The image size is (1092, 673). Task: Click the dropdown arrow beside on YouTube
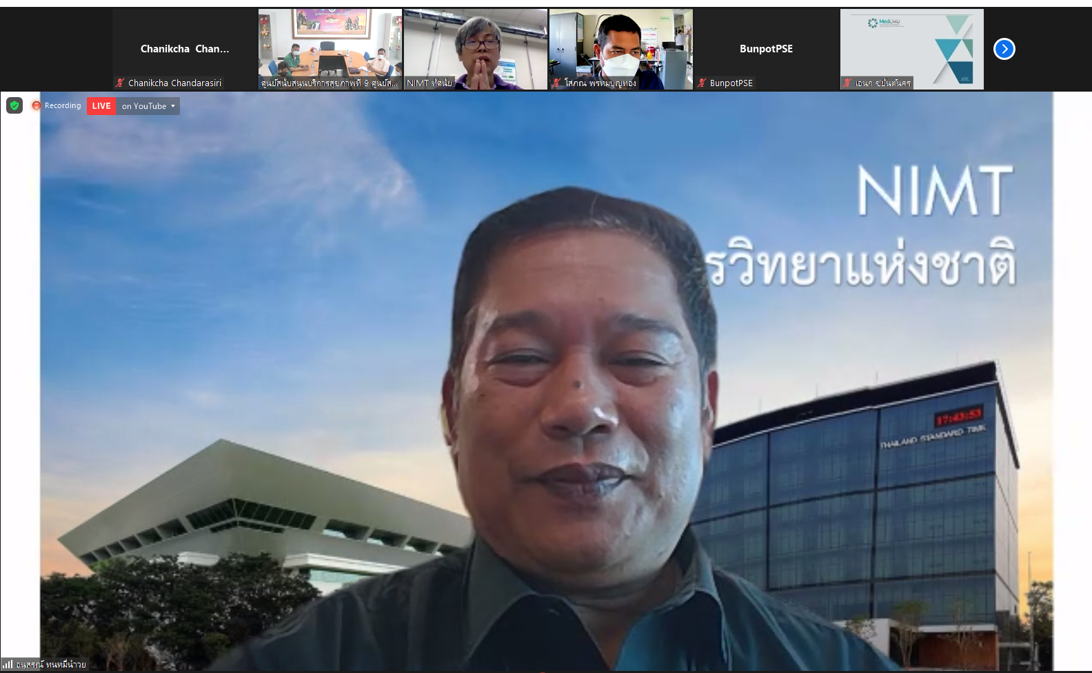coord(173,106)
